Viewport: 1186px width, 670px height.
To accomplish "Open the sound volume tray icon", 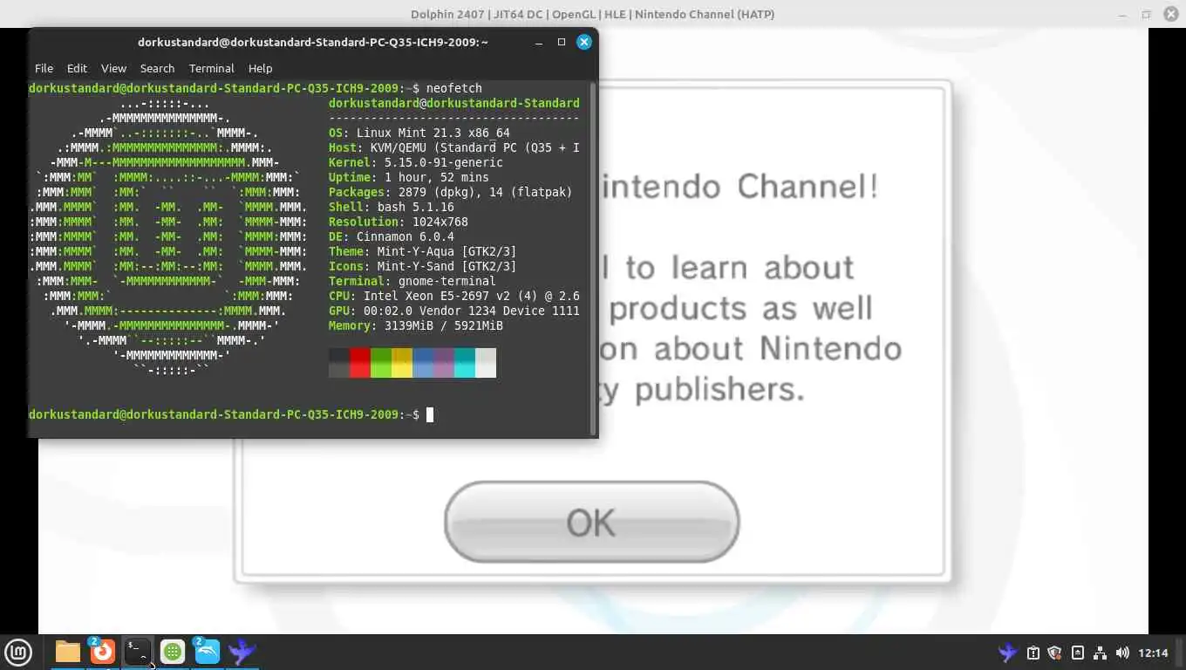I will [x=1122, y=653].
